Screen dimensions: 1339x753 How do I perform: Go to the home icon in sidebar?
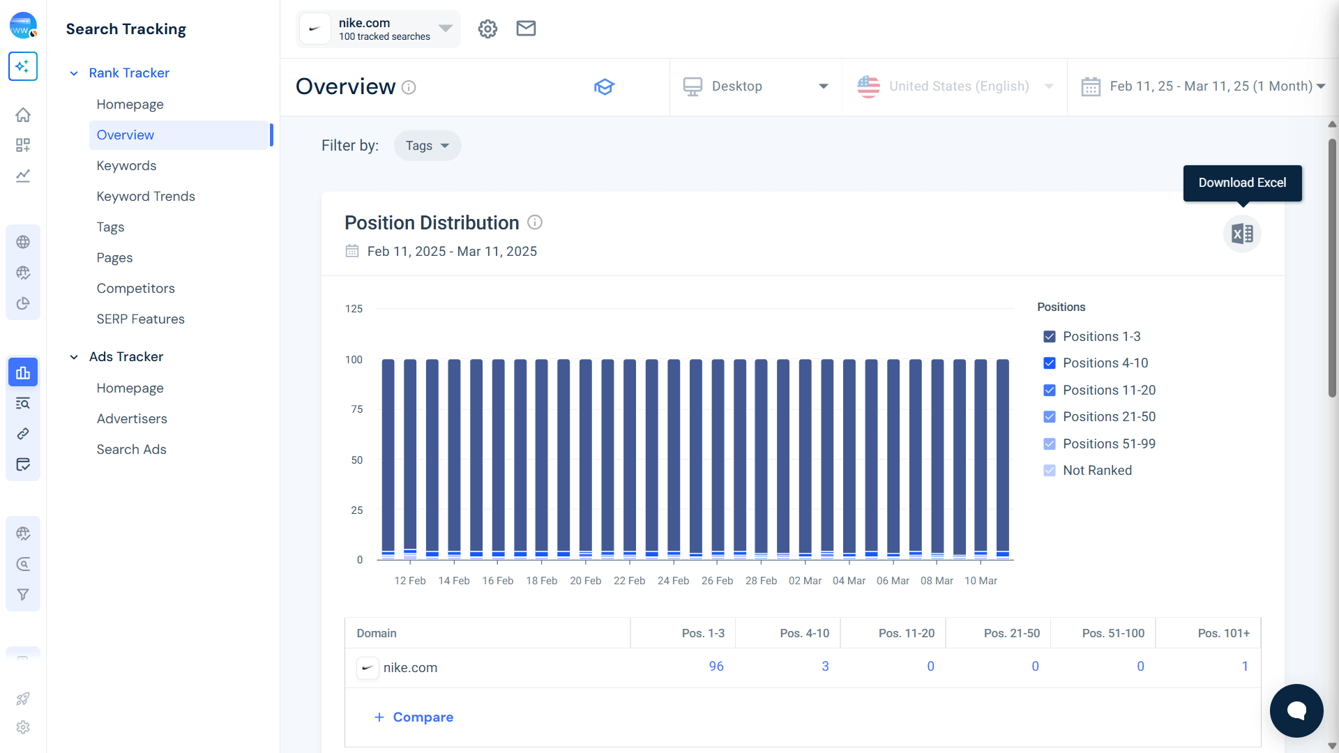point(23,114)
